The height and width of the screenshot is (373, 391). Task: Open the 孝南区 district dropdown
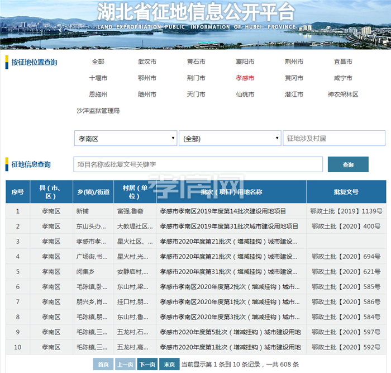(x=125, y=138)
